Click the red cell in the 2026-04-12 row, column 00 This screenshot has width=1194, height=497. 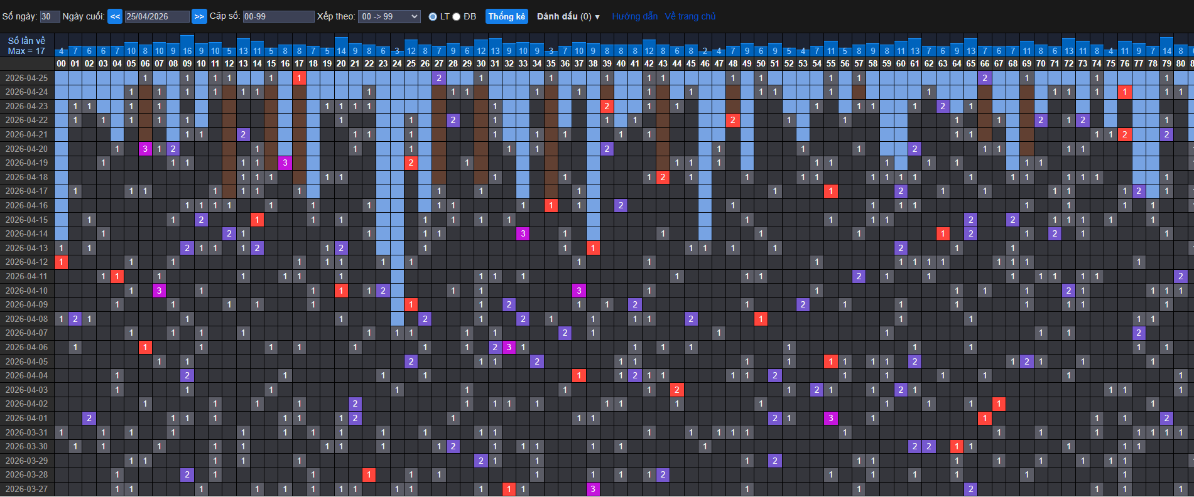pyautogui.click(x=61, y=262)
